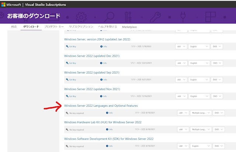This screenshot has width=236, height=152.
Task: Open x64 dropdown for SDK row
Action: (183, 146)
